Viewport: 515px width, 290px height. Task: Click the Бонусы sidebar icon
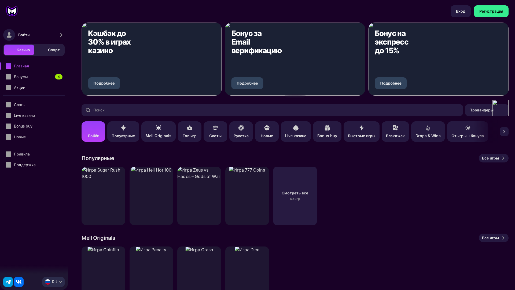[x=9, y=77]
